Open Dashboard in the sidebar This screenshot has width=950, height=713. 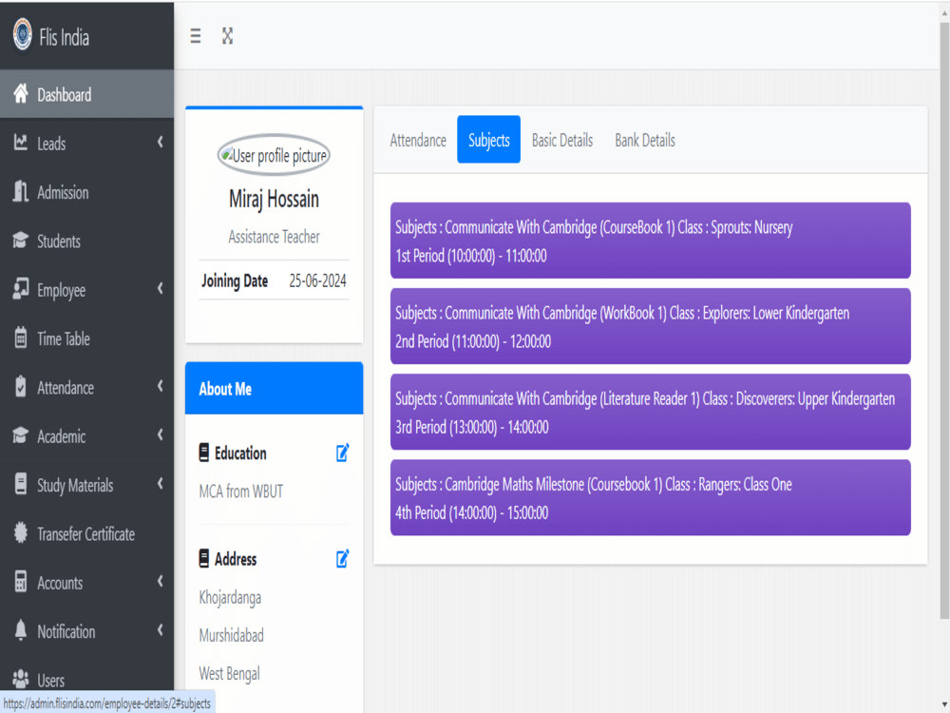86,94
